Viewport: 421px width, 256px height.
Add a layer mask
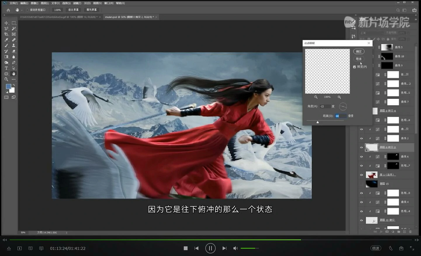click(x=387, y=232)
